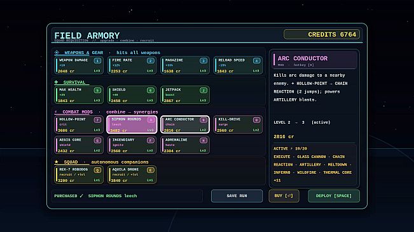Click the Survival section header
Image resolution: width=414 pixels, height=232 pixels.
tap(74, 82)
